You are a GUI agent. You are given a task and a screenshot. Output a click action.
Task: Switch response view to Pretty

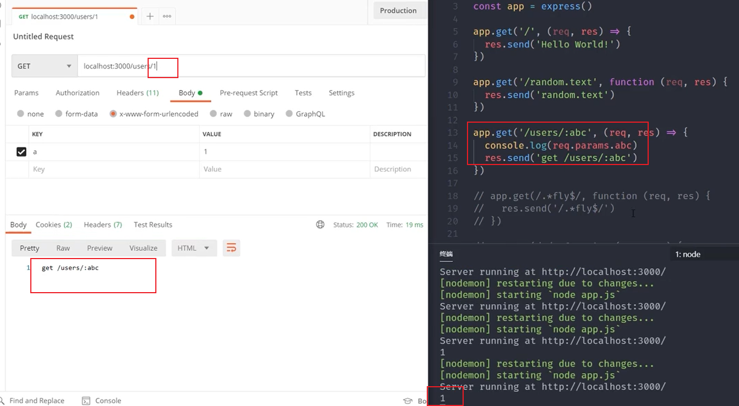click(30, 248)
